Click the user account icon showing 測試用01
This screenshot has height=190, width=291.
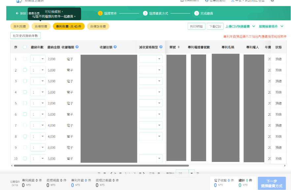pyautogui.click(x=232, y=2)
